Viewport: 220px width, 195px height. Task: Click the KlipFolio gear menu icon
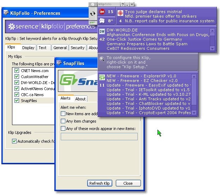93,4
